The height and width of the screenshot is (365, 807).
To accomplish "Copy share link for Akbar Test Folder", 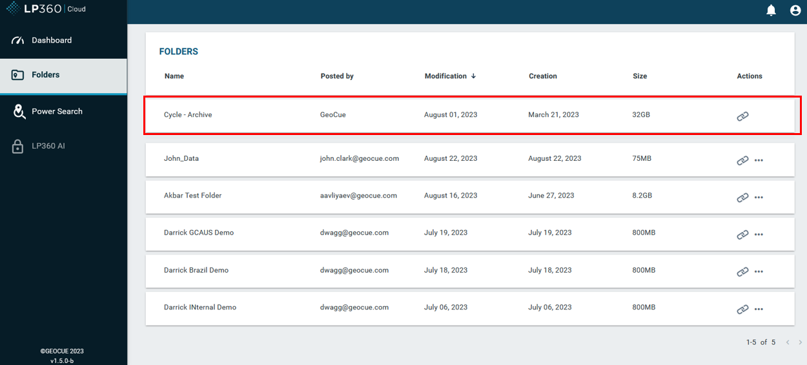I will (742, 197).
